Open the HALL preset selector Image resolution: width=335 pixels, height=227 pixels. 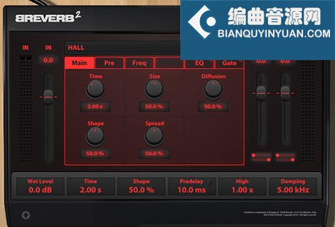[123, 48]
